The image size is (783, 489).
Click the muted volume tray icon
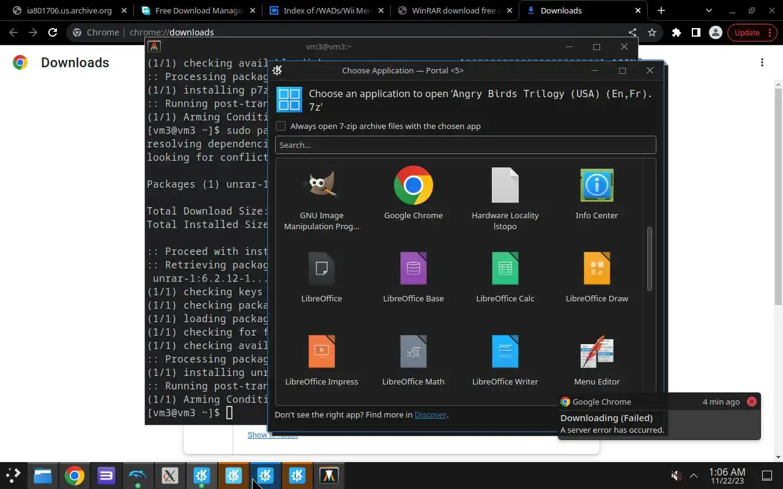[x=676, y=476]
